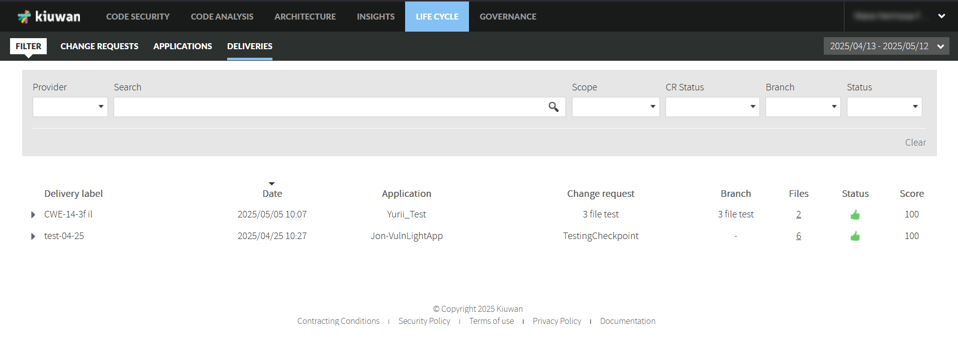
Task: Click thumbs-up status icon for test-04-25
Action: (855, 236)
